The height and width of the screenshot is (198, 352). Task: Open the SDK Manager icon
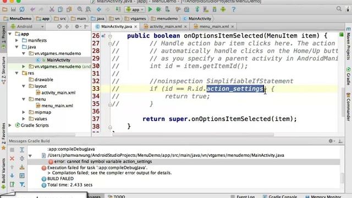click(215, 9)
